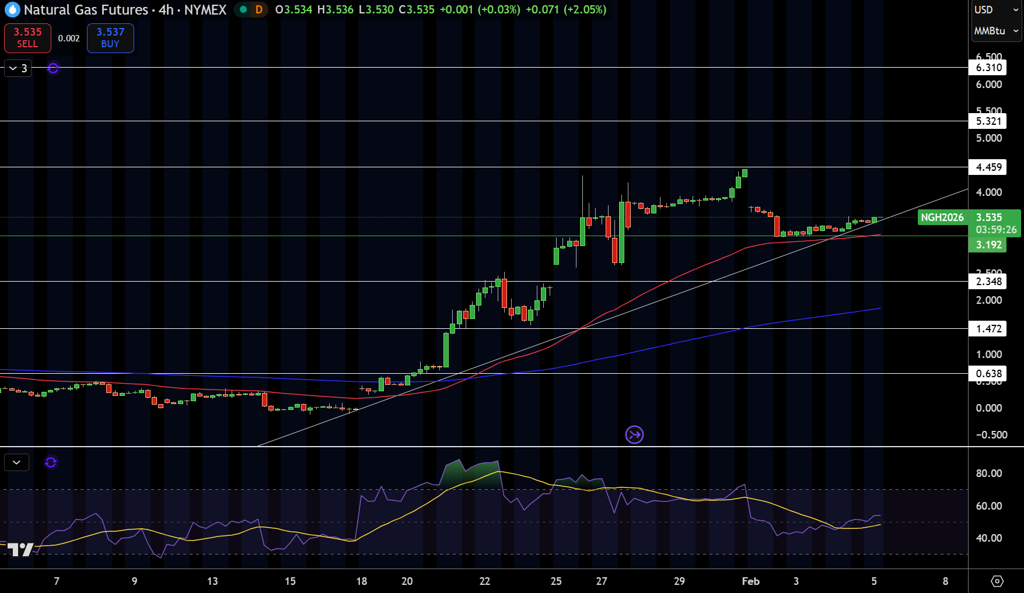Click the green 3.192 price label
Screen dimensions: 1024x593
987,245
